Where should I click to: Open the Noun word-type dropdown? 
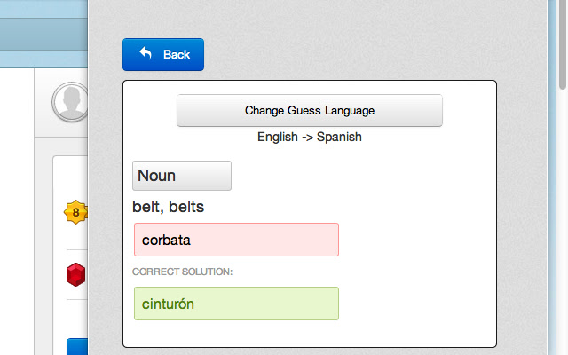(182, 176)
